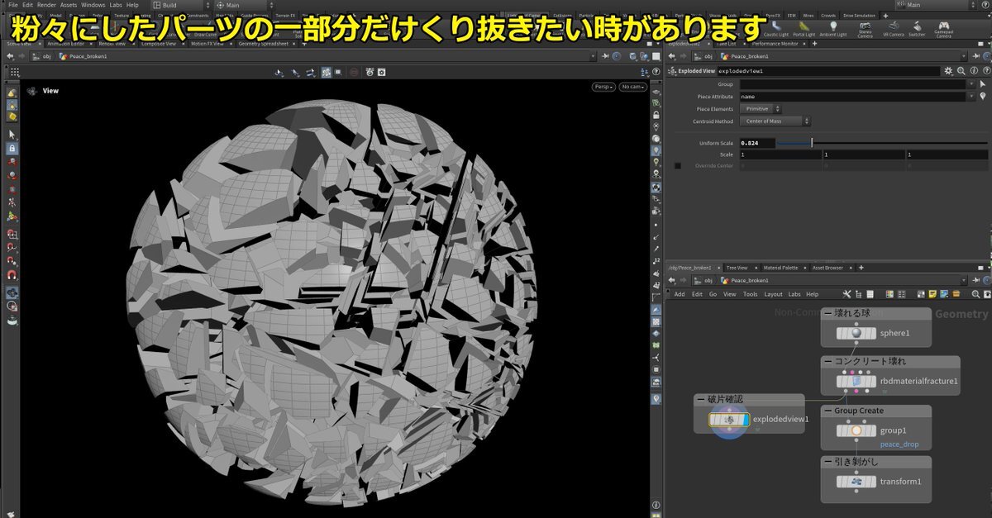Open the Labs menu in network editor
Screen dimensions: 992x518
(794, 294)
